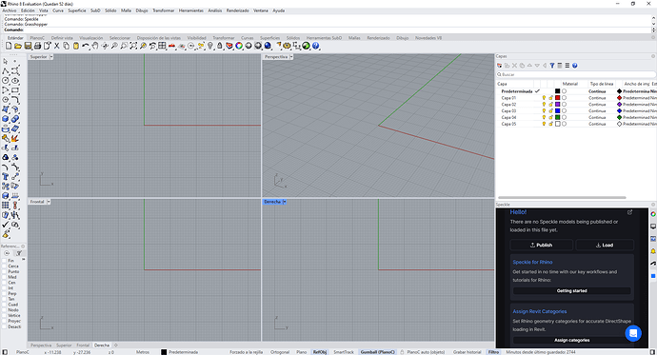Open the Derecha viewport dropdown arrow
Viewport: 657px width, 355px height.
[x=284, y=202]
